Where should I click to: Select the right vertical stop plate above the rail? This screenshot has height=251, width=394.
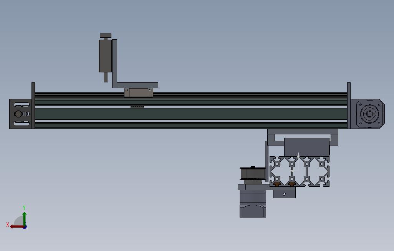click(x=349, y=105)
